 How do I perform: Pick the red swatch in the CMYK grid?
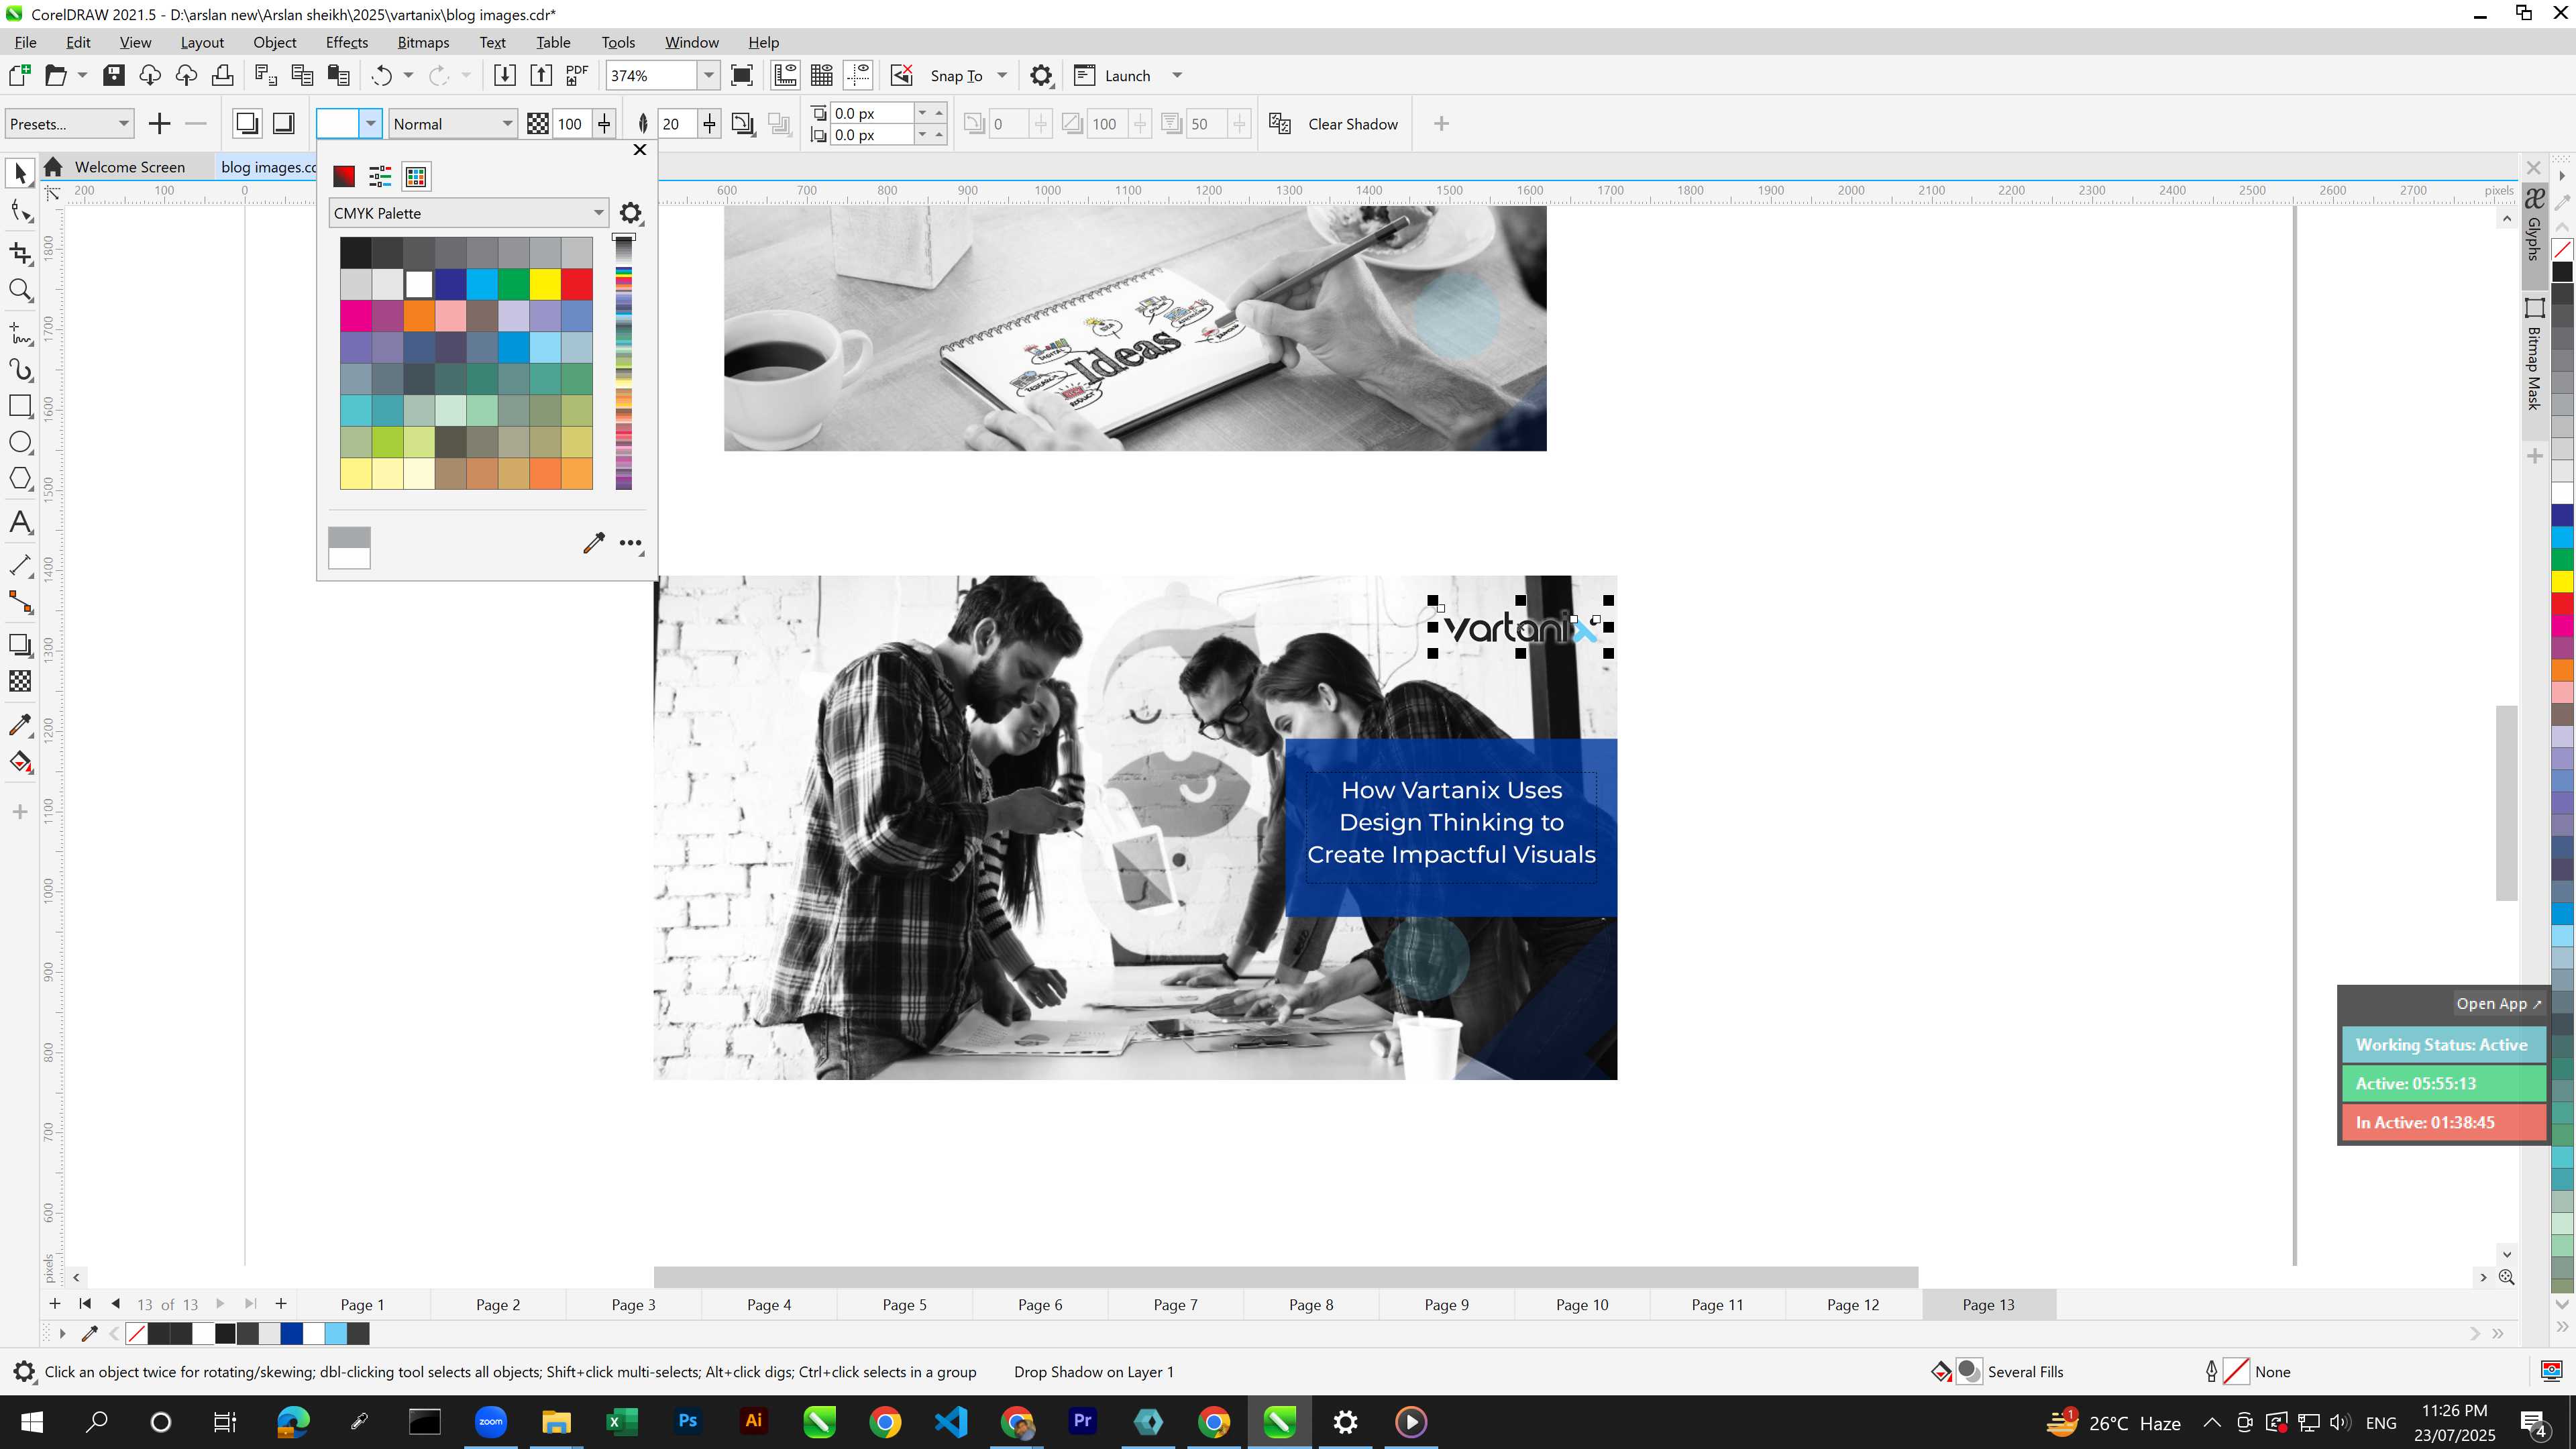577,284
